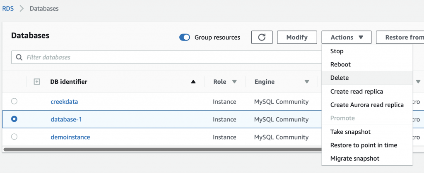Screen dimensions: 424x173
Task: Toggle the Group resources switch
Action: 185,38
